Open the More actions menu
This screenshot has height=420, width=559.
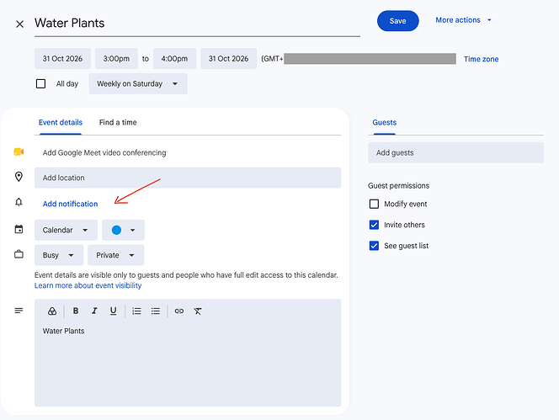[464, 20]
